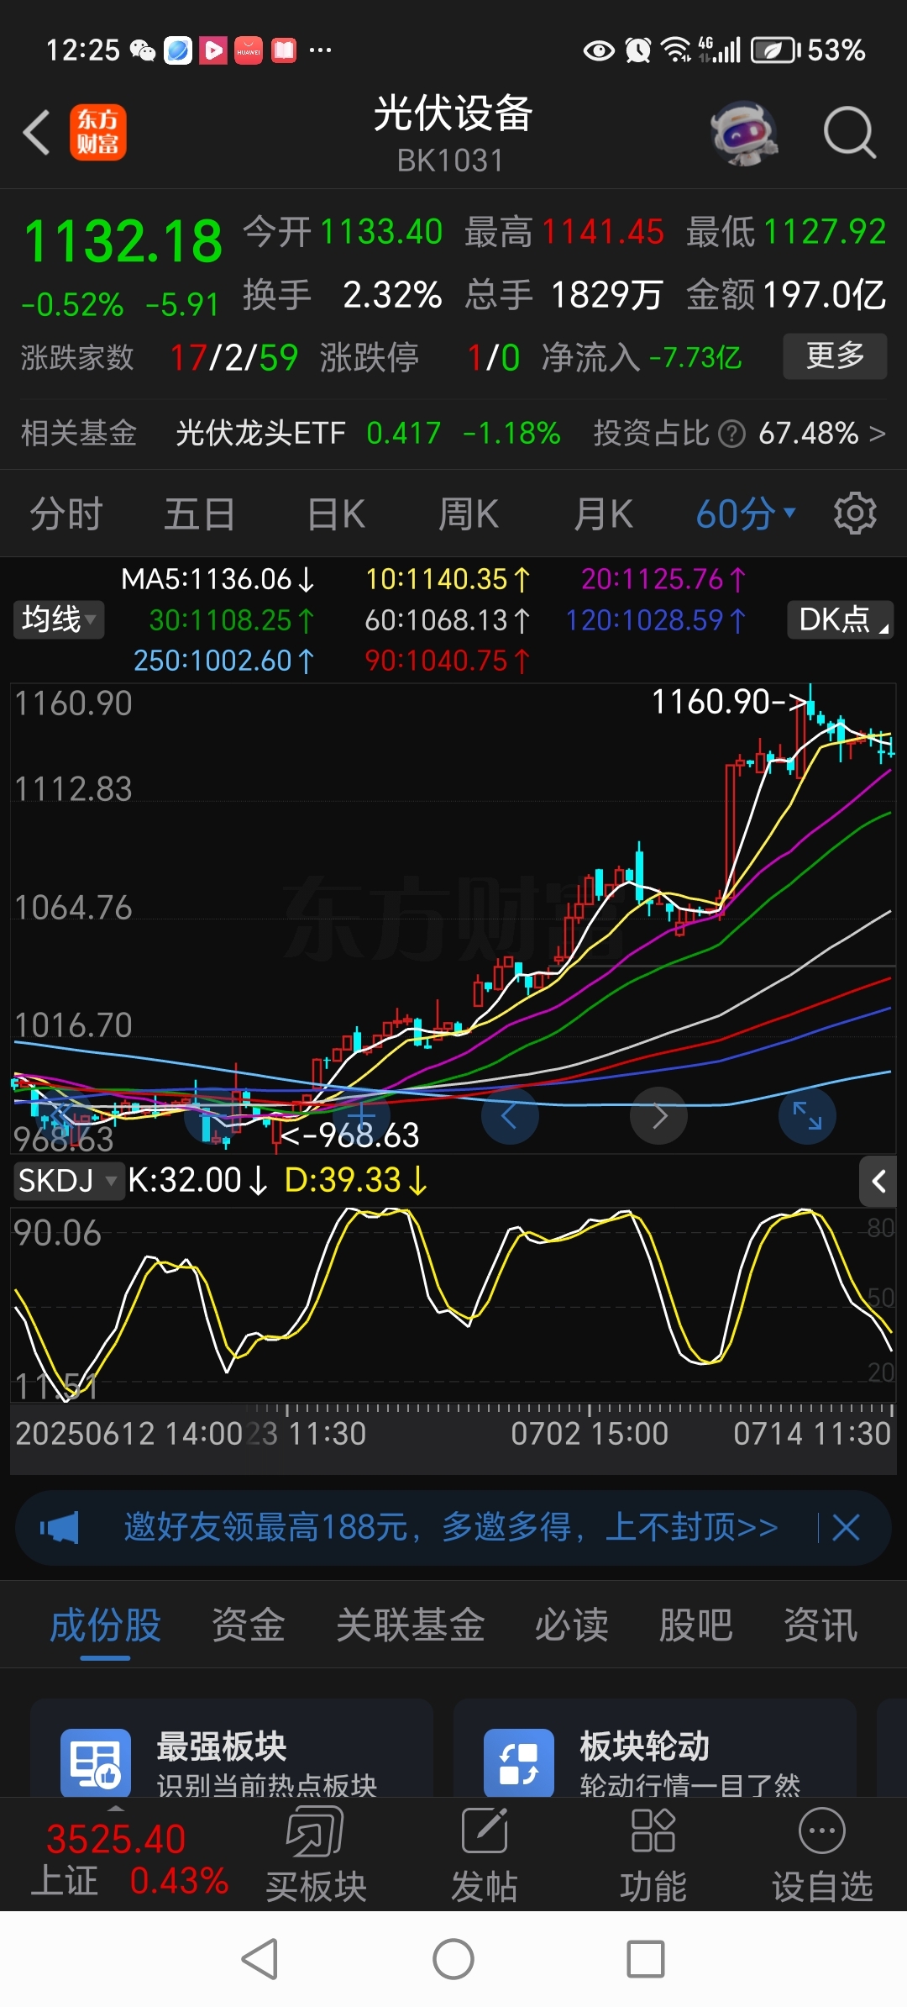Screen dimensions: 907x2007
Task: Tap the 更多 button for more stats
Action: pyautogui.click(x=835, y=356)
